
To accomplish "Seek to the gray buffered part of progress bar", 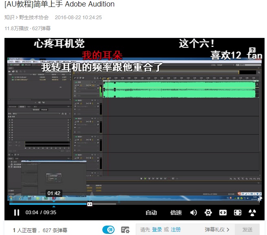I will pos(104,204).
